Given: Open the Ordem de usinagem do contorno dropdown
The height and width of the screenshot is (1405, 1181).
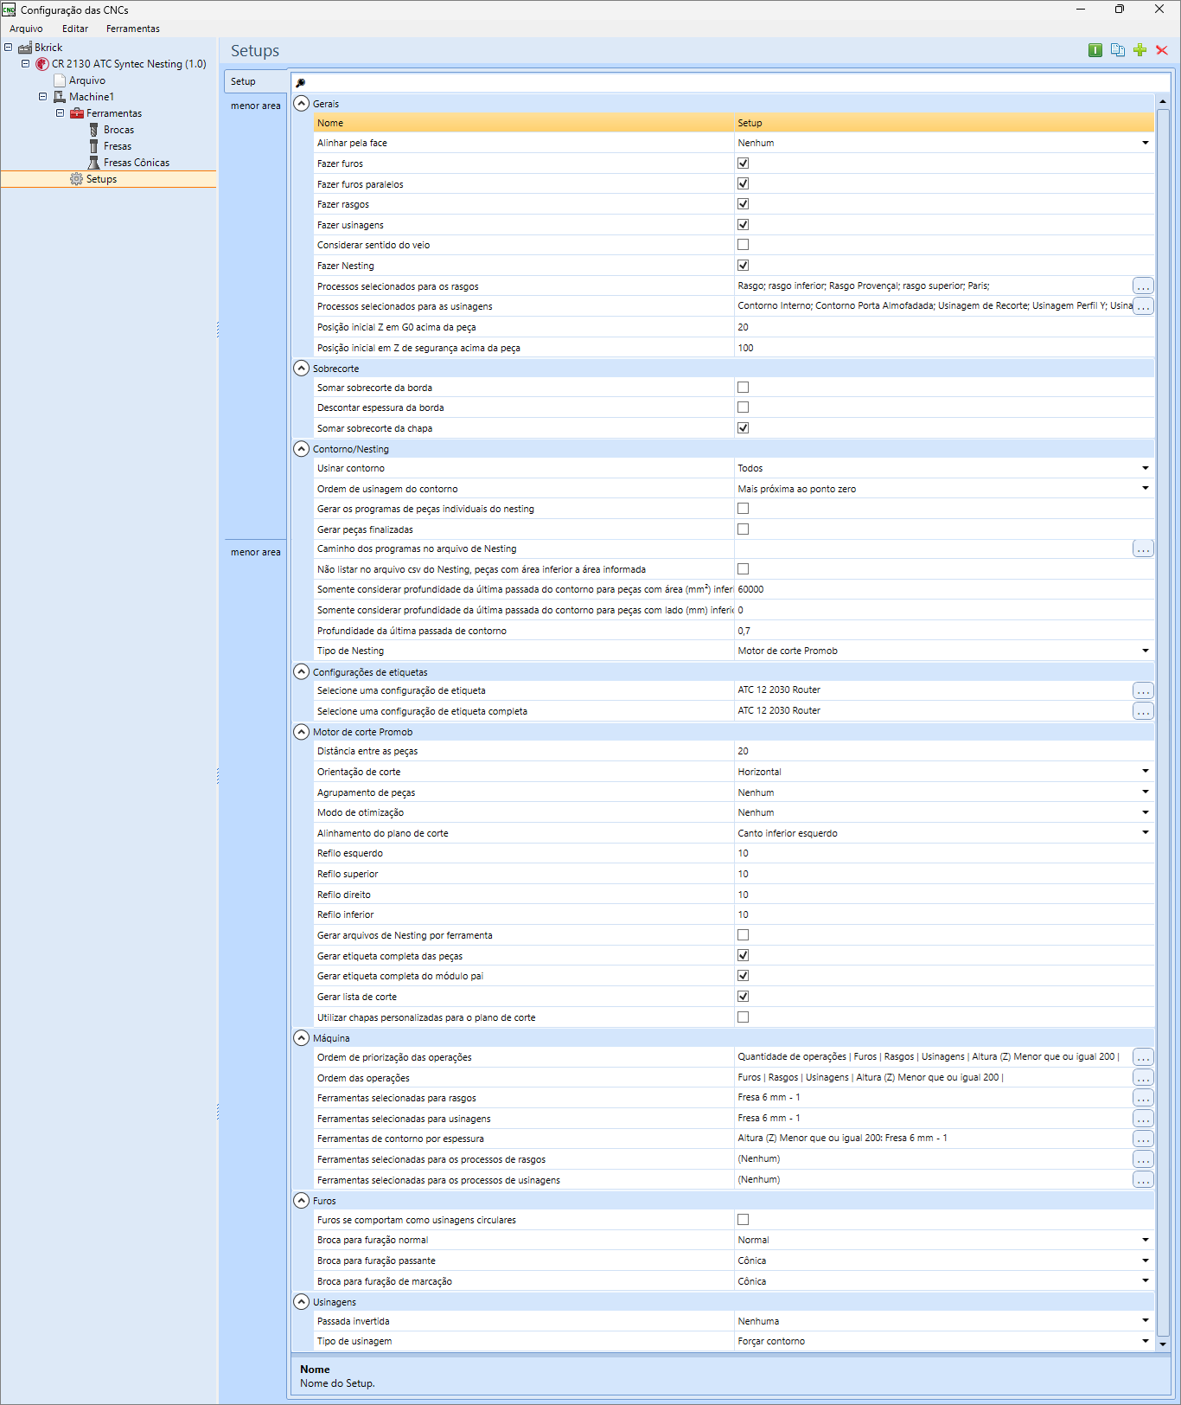Looking at the screenshot, I should (x=1146, y=489).
